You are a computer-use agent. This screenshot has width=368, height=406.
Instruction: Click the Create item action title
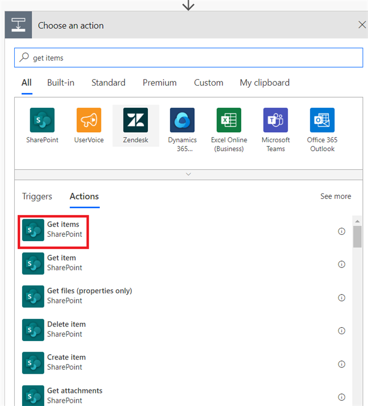point(67,357)
